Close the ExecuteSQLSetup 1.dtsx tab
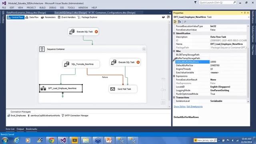This screenshot has height=144, width=256. coord(93,12)
